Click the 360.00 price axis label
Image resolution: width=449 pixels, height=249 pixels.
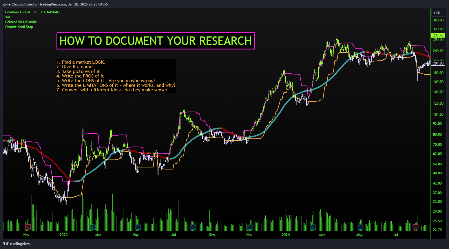[x=438, y=20]
